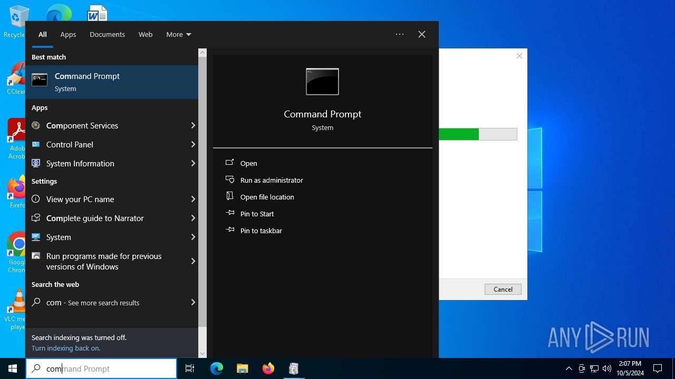
Task: Click the volume icon in system tray
Action: point(607,368)
